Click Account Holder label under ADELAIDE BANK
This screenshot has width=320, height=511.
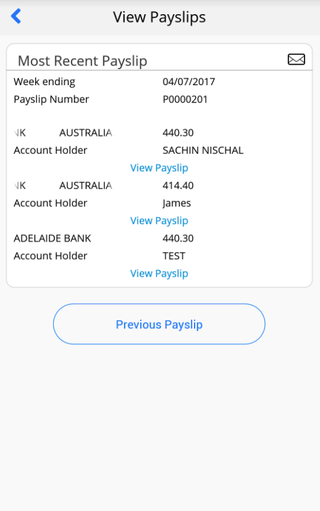tap(50, 256)
